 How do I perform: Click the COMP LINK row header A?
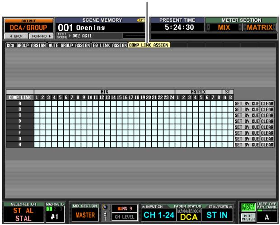click(x=20, y=103)
